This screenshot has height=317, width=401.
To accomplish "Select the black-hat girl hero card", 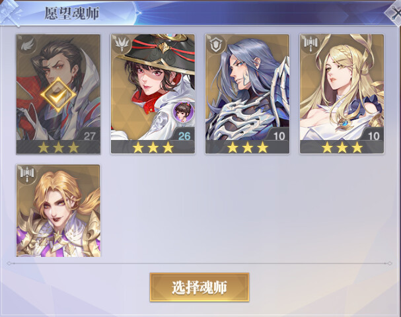I will click(x=153, y=94).
